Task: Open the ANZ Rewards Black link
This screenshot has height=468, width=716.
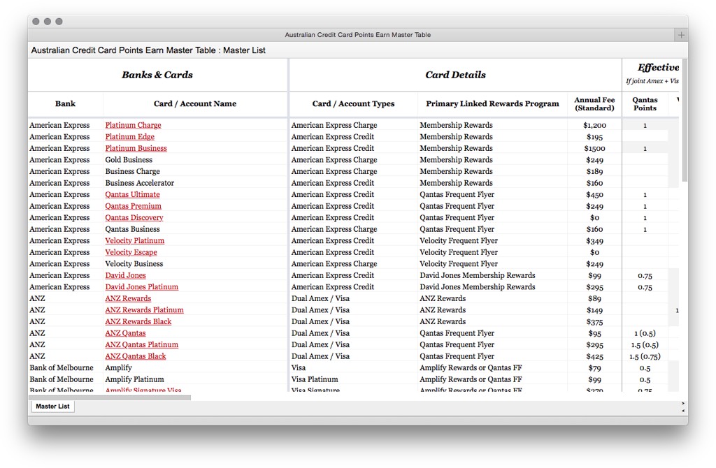Action: coord(138,321)
